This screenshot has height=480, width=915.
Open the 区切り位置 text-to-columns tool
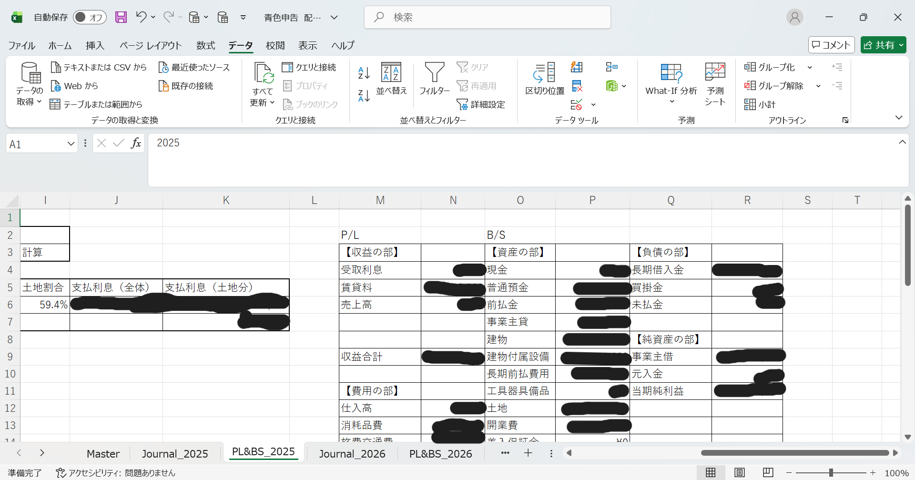coord(544,79)
